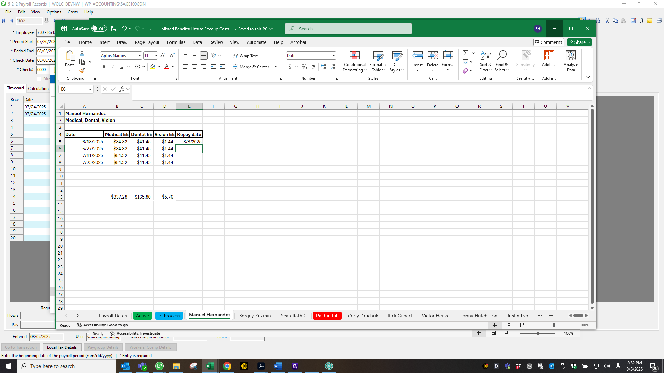This screenshot has height=373, width=664.
Task: Click the Format Painter brush icon
Action: (82, 70)
